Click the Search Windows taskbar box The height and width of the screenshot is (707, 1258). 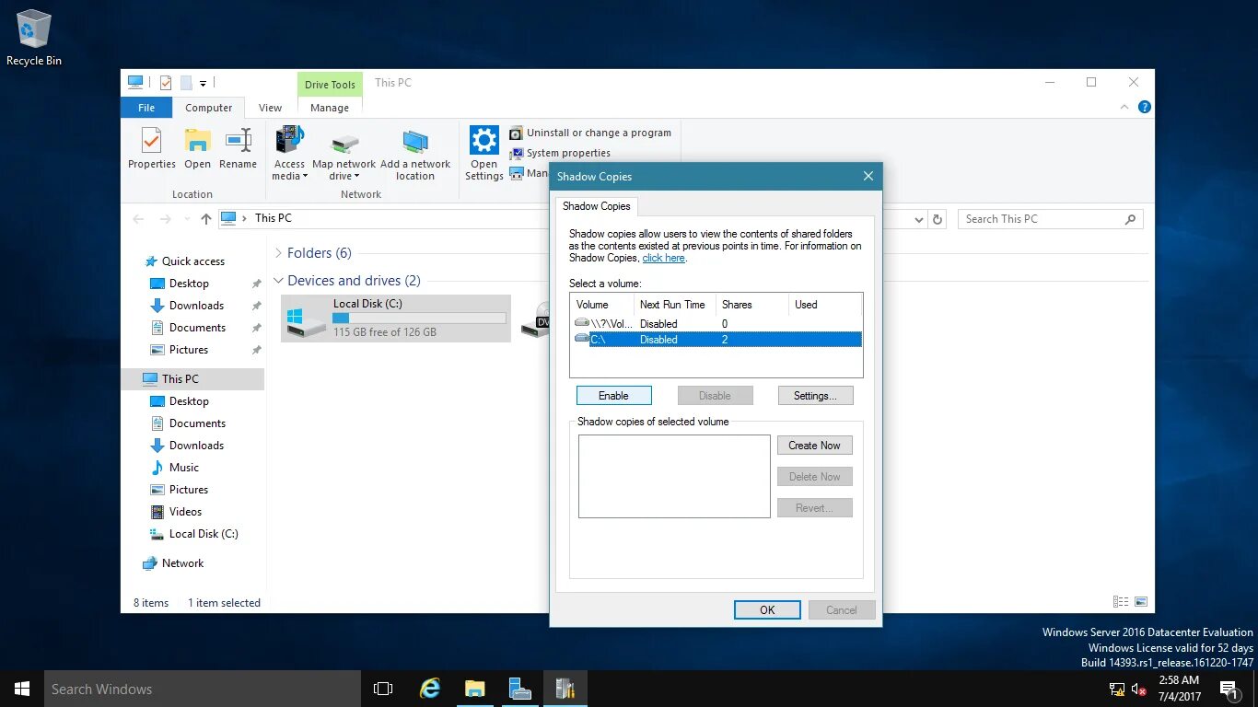203,689
